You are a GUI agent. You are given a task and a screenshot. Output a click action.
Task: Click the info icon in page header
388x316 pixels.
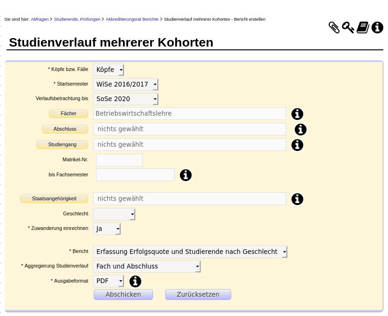(x=377, y=27)
